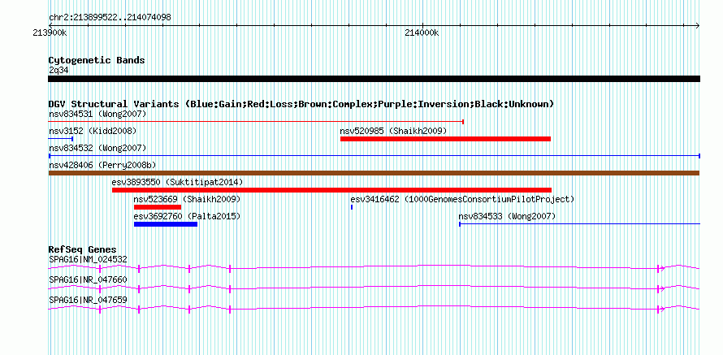
Task: Select the blue esv3692760 gain bar
Action: [166, 224]
